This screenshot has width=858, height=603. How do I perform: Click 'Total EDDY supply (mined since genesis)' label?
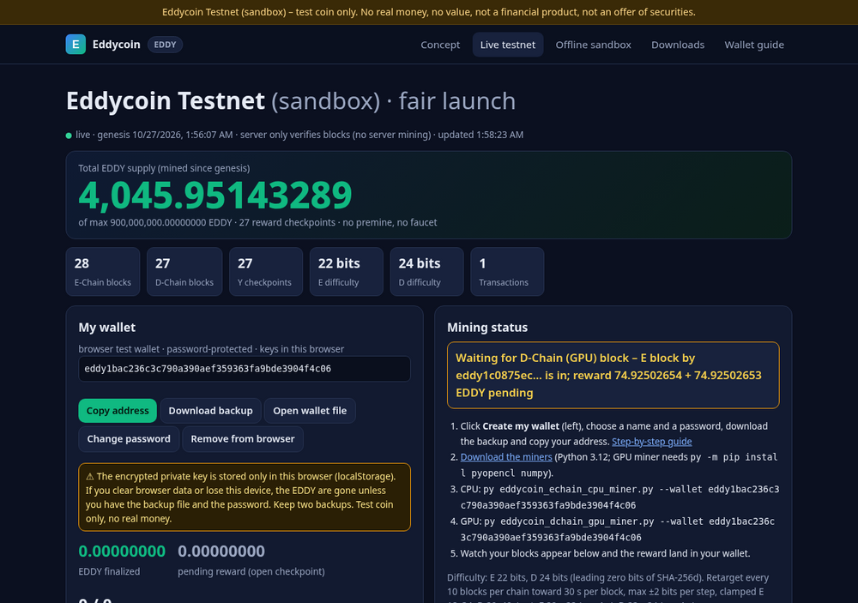pyautogui.click(x=164, y=168)
